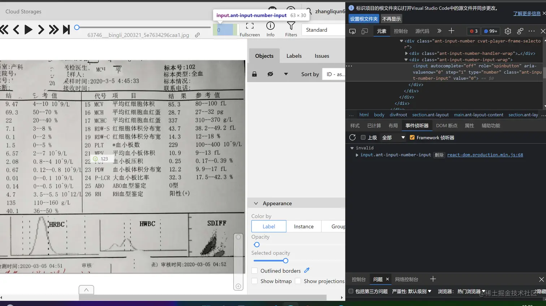The width and height of the screenshot is (546, 306).
Task: Check 包括第三方问题 option
Action: click(x=351, y=291)
